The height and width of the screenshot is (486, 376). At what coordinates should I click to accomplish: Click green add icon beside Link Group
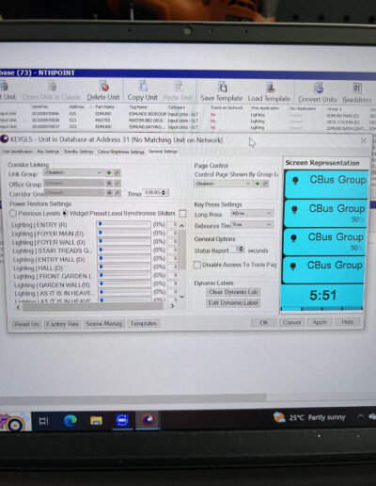(x=109, y=172)
